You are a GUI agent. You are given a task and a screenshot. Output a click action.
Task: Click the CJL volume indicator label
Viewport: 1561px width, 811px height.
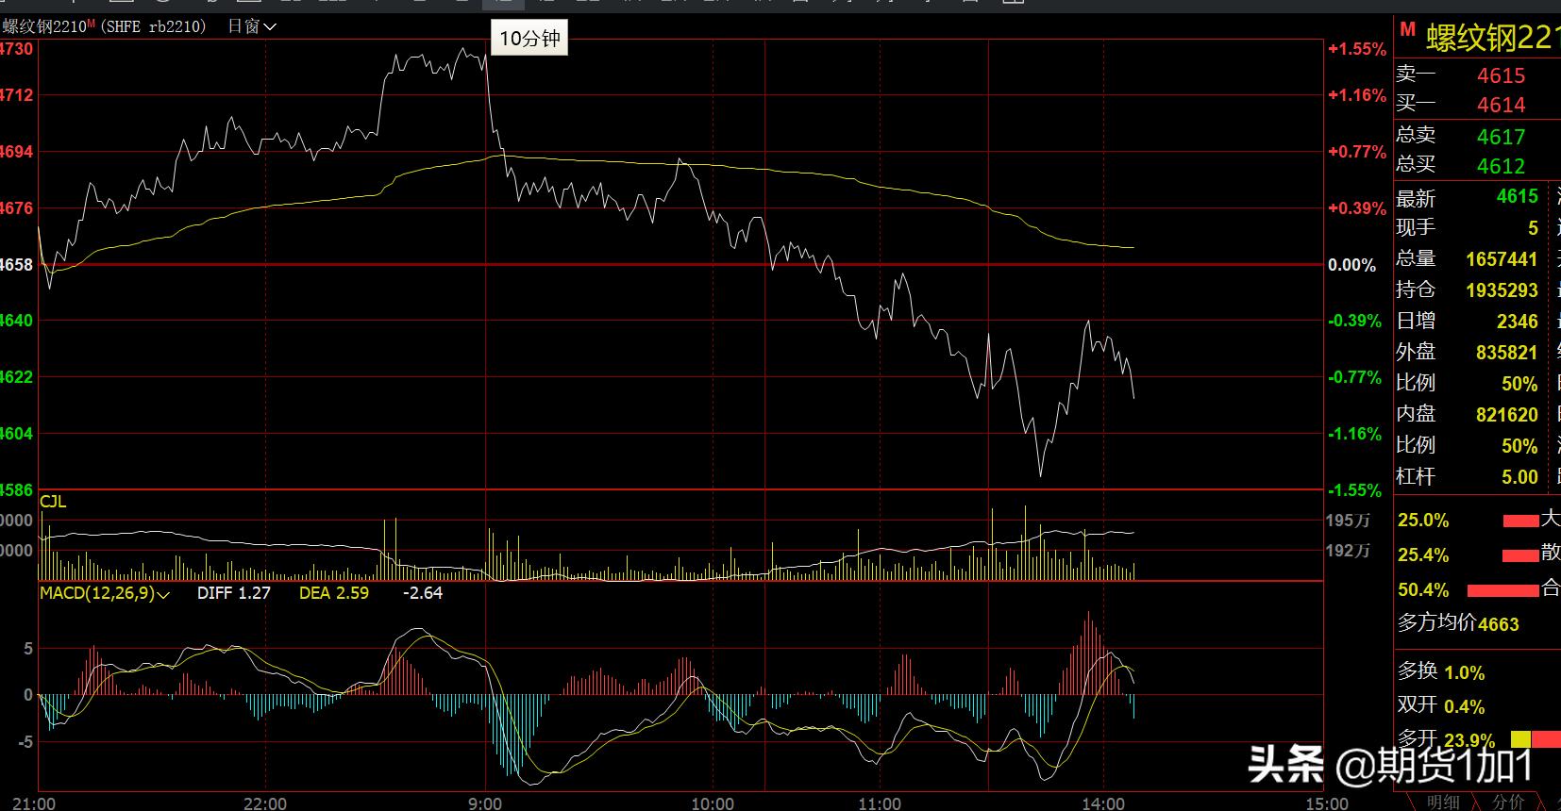pyautogui.click(x=53, y=502)
